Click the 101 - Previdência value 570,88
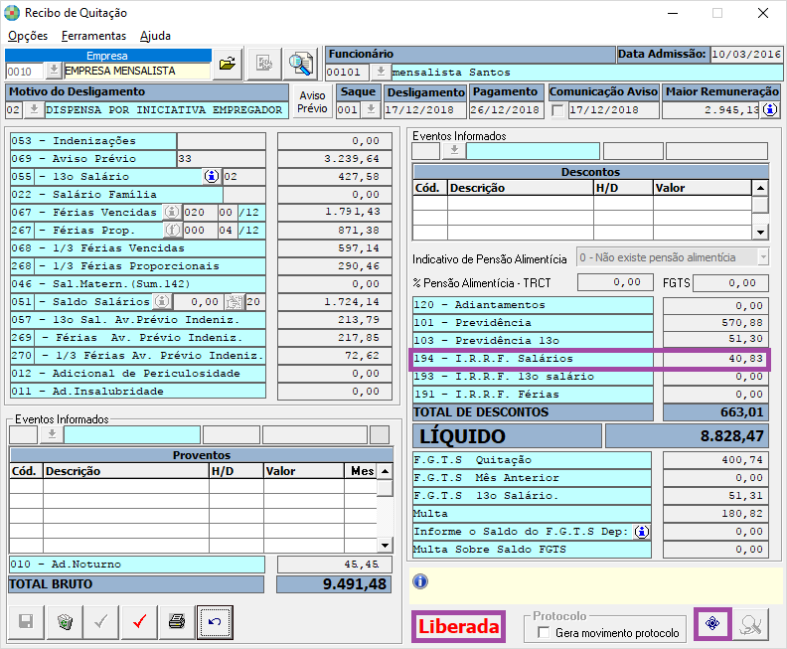 pyautogui.click(x=715, y=323)
